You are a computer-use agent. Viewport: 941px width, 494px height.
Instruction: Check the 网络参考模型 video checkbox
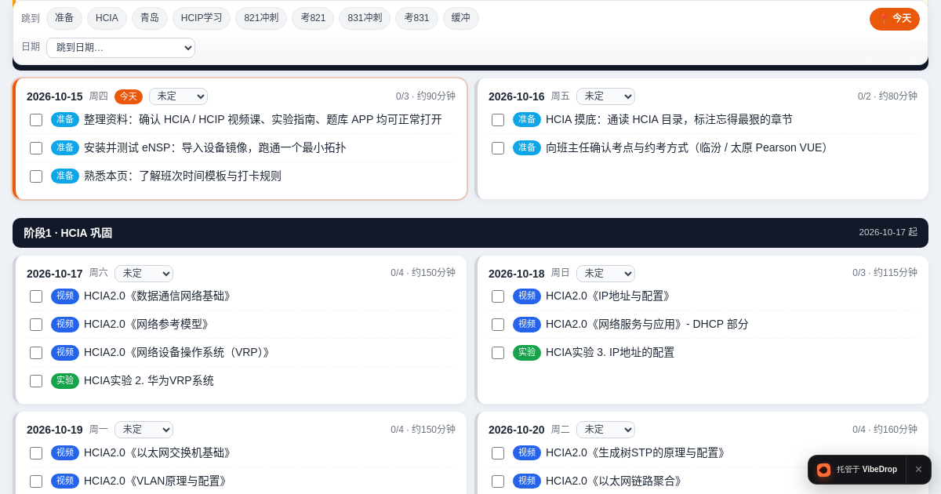click(x=36, y=325)
